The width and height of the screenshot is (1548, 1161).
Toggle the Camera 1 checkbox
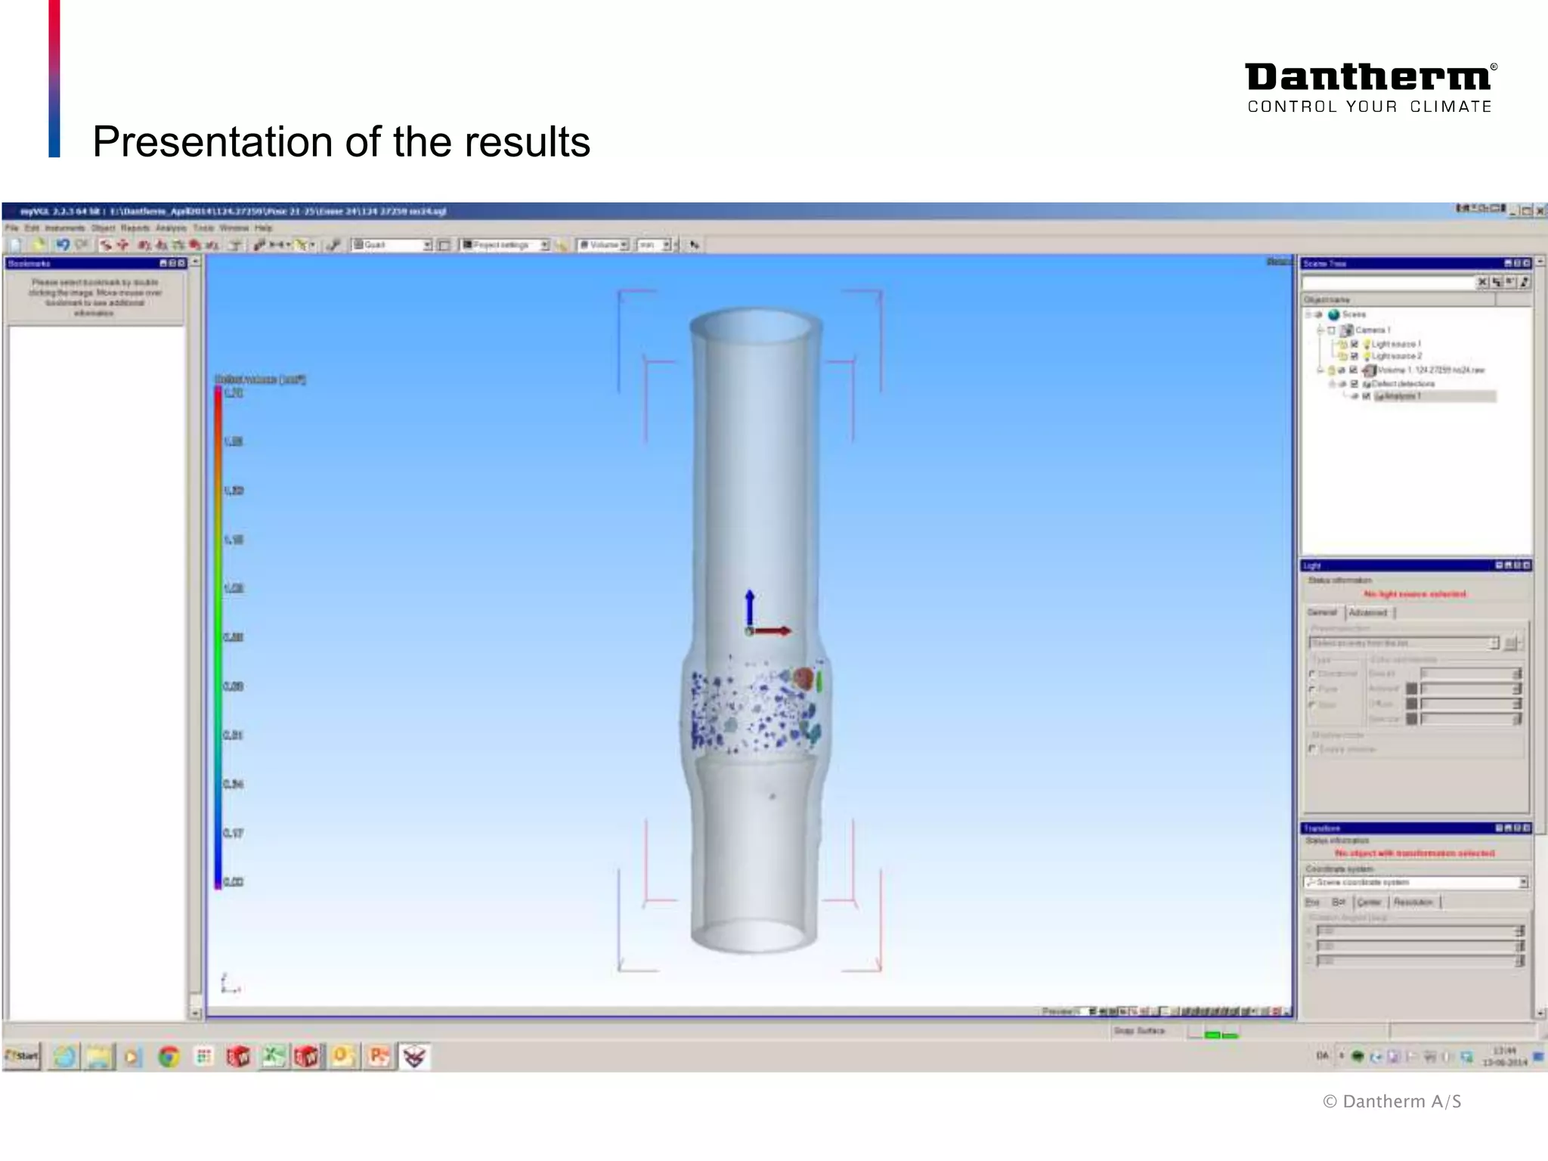coord(1333,330)
